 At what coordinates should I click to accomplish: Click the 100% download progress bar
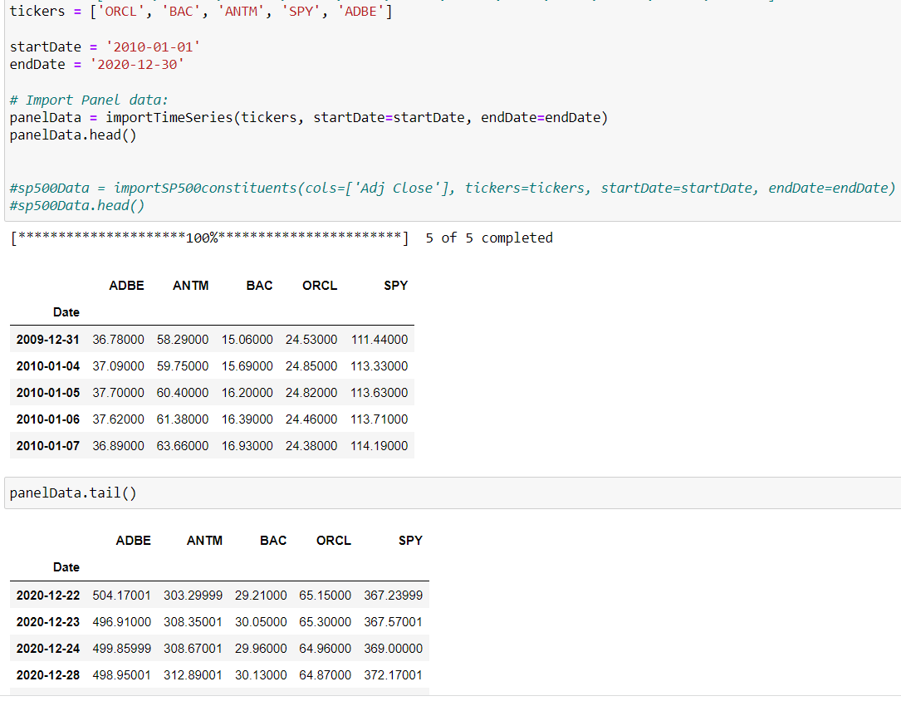point(208,238)
